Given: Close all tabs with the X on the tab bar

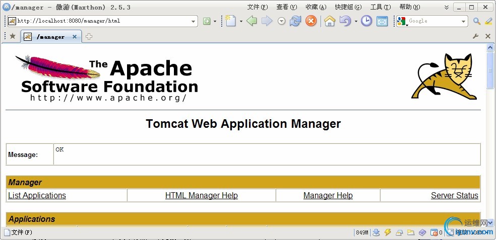Looking at the screenshot, I should click(488, 37).
